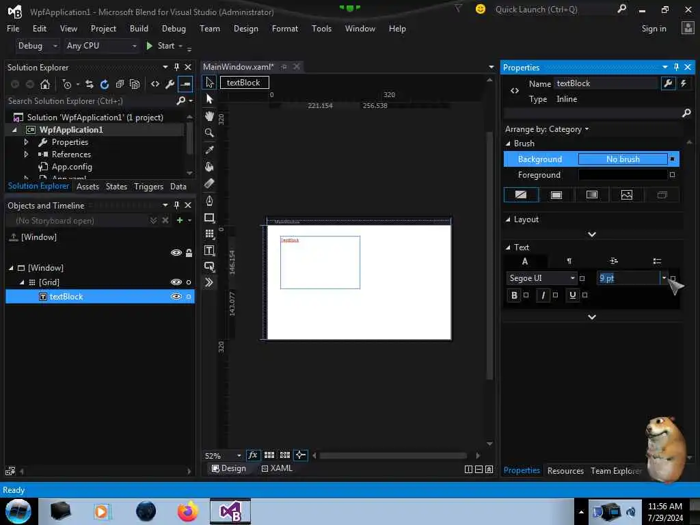Toggle the lock-all padlock icon
The width and height of the screenshot is (700, 525).
[189, 253]
